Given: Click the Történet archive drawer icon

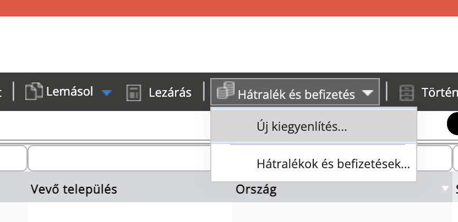Looking at the screenshot, I should [x=407, y=92].
